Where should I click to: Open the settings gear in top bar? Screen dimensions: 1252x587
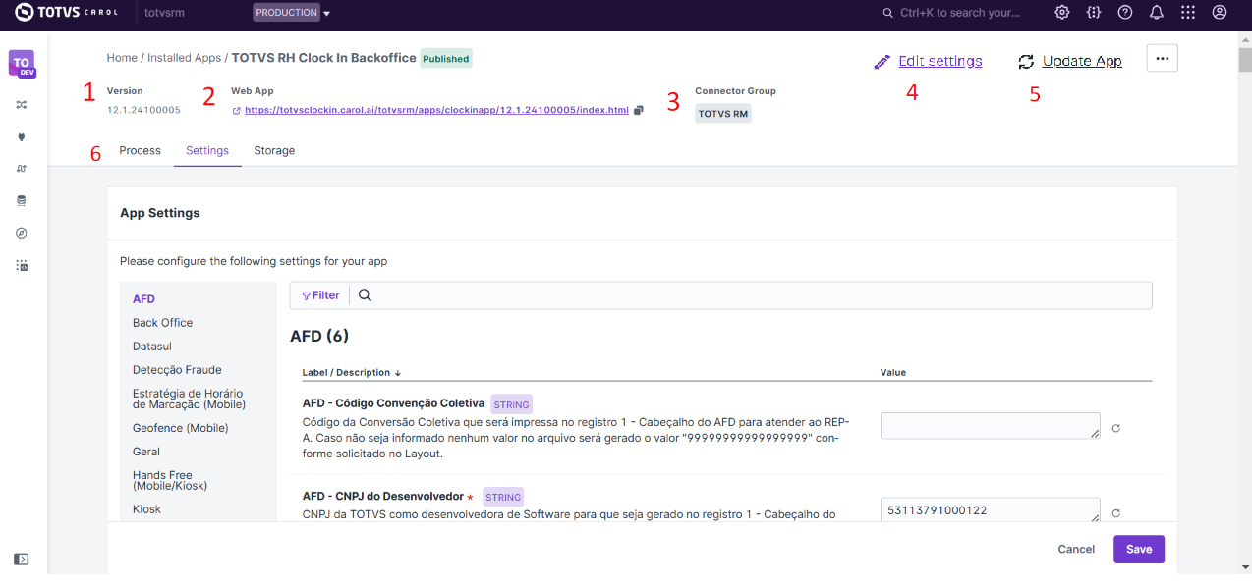click(1062, 13)
